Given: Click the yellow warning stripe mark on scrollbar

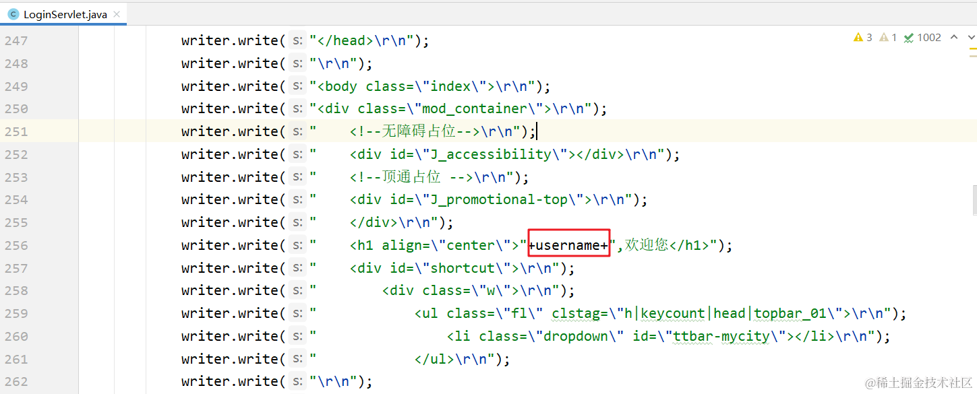Looking at the screenshot, I should 972,49.
